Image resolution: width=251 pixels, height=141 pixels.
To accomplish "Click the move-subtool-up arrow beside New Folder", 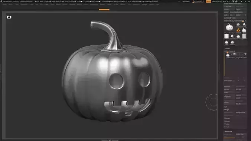I will click(x=238, y=81).
